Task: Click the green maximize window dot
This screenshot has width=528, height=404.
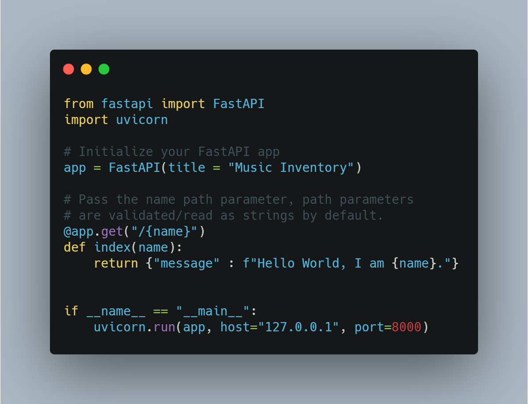Action: point(104,69)
